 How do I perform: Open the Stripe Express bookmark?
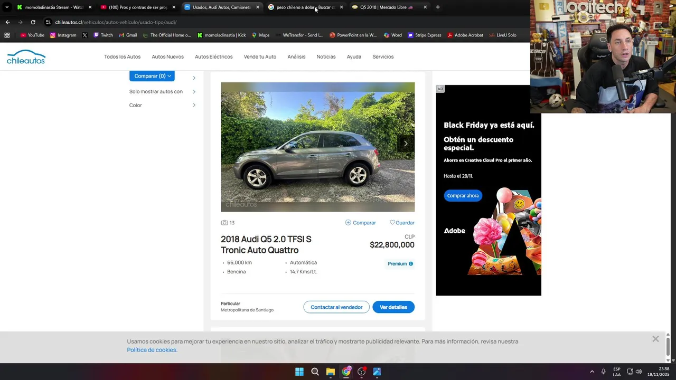(x=424, y=35)
